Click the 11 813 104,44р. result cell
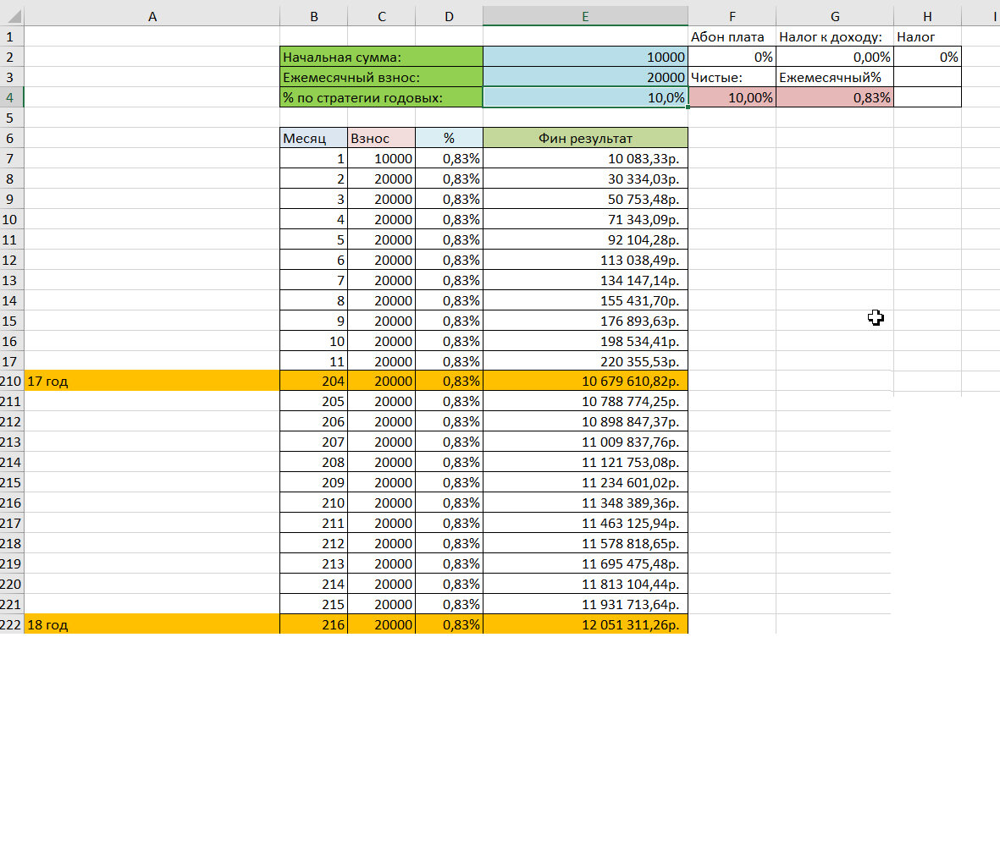This screenshot has width=1000, height=846. point(585,584)
